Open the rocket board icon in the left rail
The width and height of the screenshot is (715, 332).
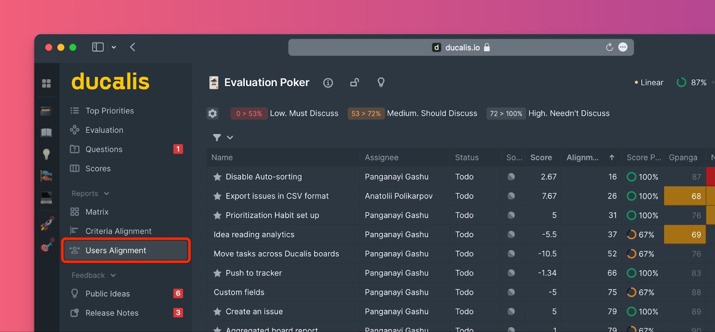(x=47, y=224)
